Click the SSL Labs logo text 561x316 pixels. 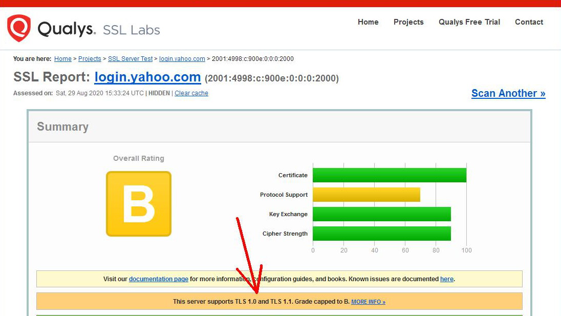(132, 30)
